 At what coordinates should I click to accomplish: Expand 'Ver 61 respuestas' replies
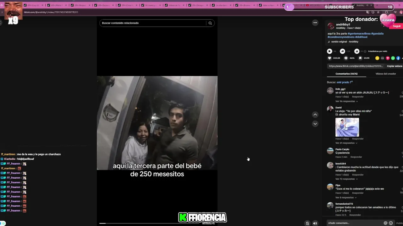[346, 143]
